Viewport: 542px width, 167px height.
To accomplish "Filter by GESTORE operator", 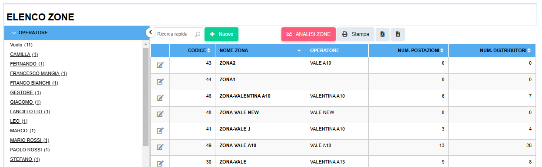I will click(25, 92).
